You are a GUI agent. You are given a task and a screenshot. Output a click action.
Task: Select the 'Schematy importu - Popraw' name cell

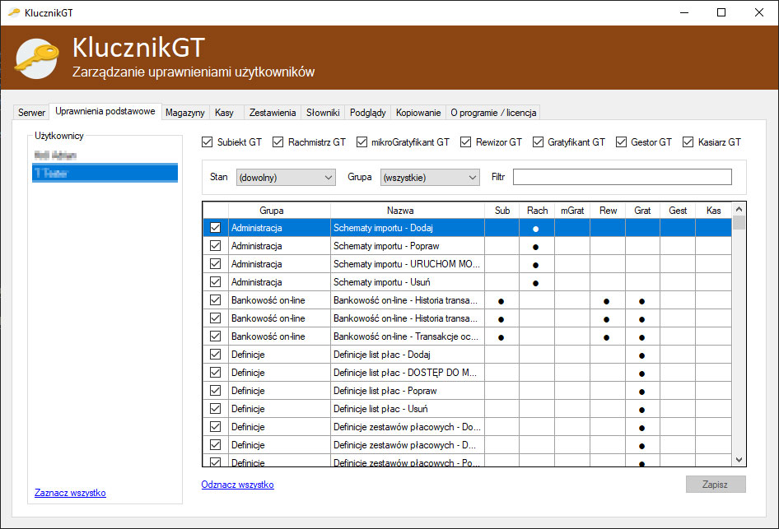[408, 246]
